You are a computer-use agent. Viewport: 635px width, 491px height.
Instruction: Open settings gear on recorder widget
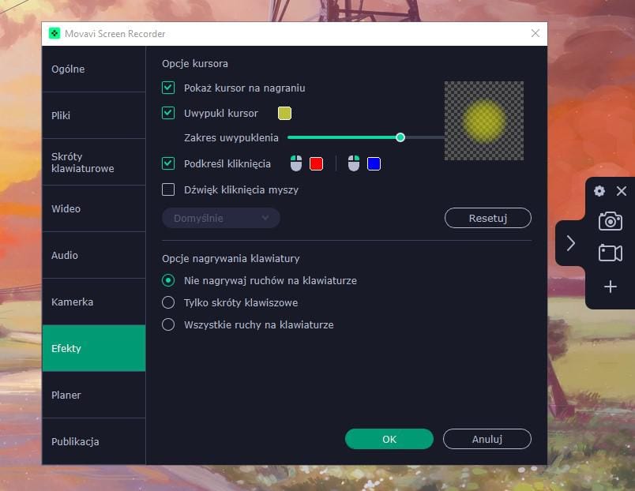(599, 191)
